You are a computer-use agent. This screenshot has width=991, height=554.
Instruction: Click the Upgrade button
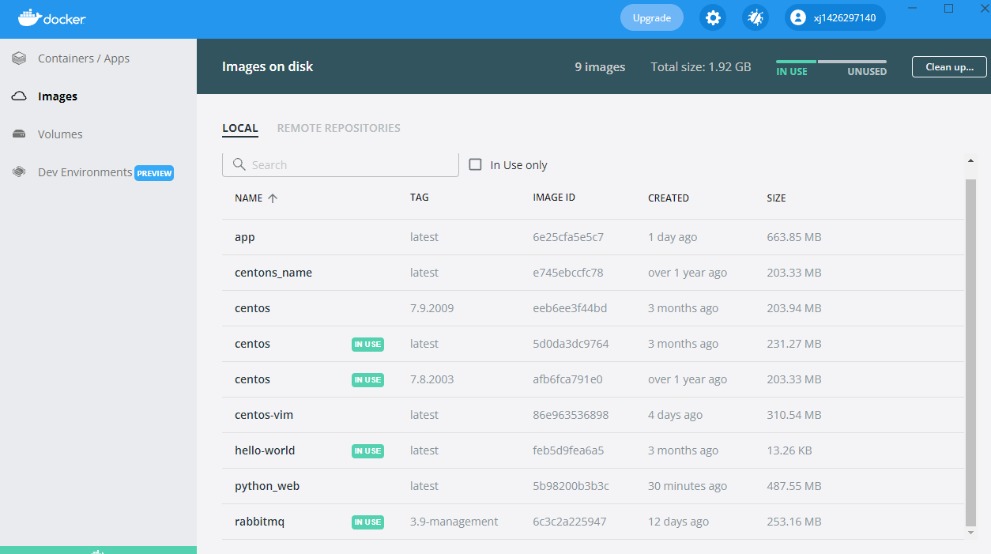click(652, 17)
